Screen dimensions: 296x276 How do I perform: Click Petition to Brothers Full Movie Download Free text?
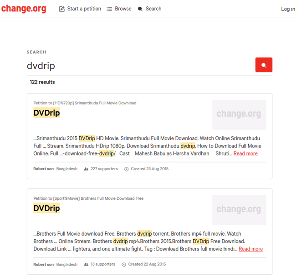(88, 198)
